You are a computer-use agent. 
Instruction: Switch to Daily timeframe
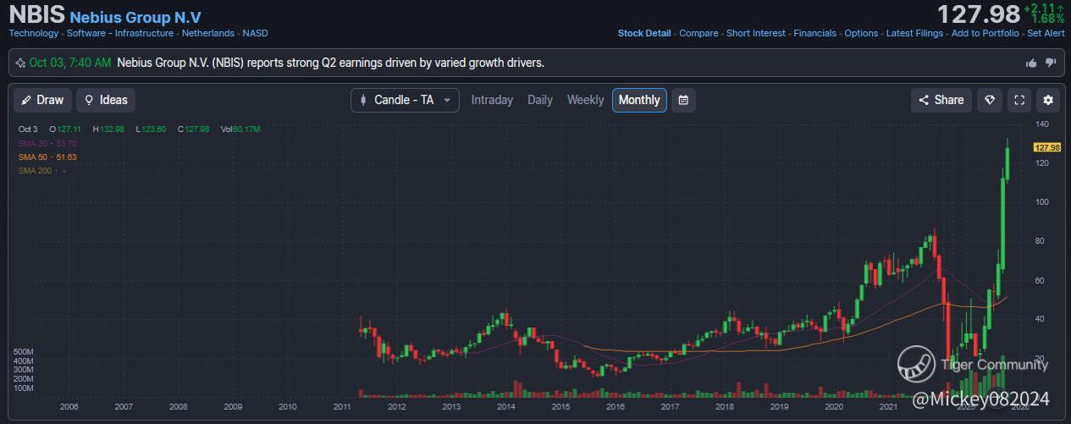click(540, 100)
